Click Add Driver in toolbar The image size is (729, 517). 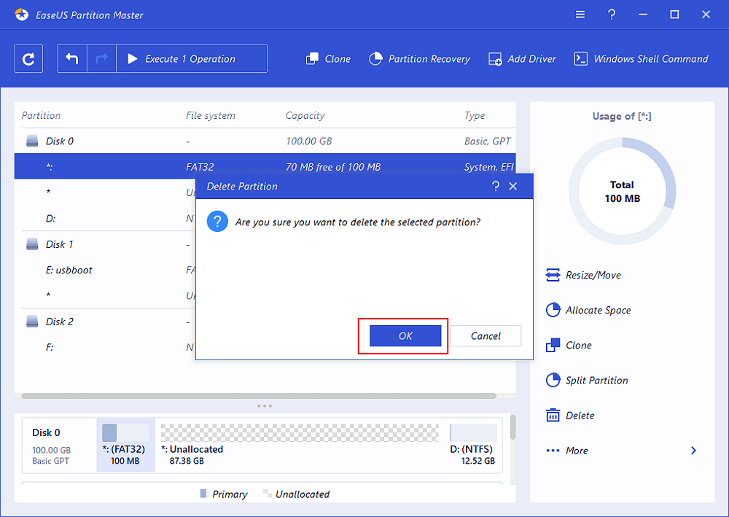tap(522, 59)
